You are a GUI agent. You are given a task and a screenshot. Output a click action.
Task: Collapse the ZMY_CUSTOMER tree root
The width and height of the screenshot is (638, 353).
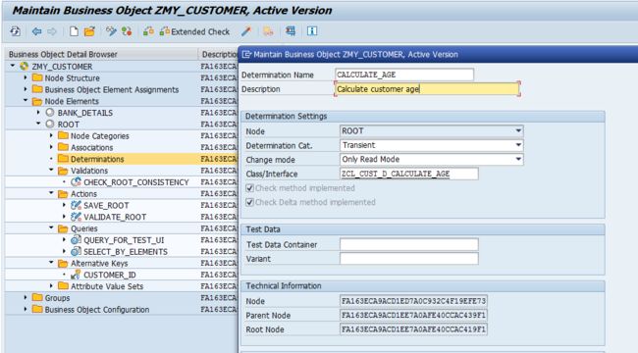click(x=13, y=66)
